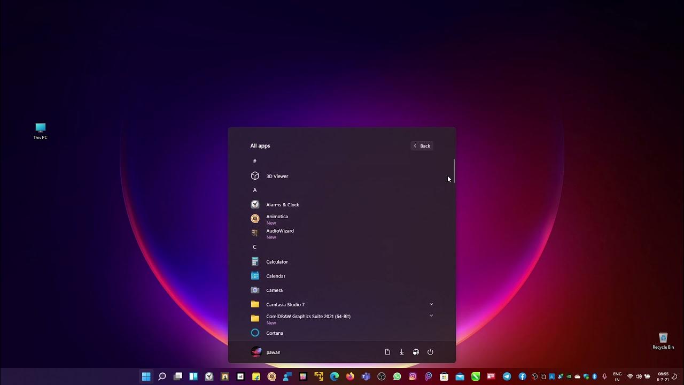Open the NVIDIA tray icon

coord(569,376)
